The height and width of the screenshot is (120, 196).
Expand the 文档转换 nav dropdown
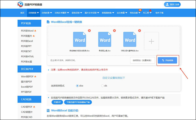pyautogui.click(x=33, y=13)
